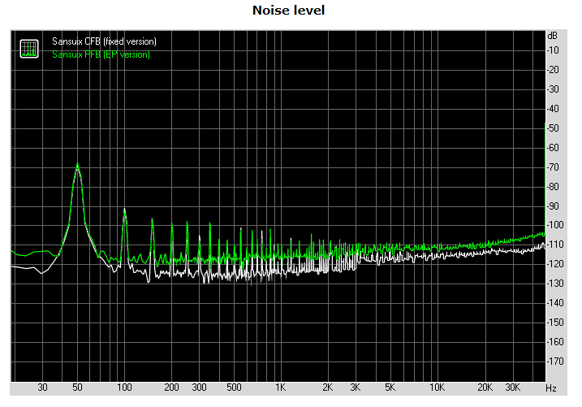The image size is (582, 407).
Task: Click the 10K frequency axis label
Action: tap(437, 388)
